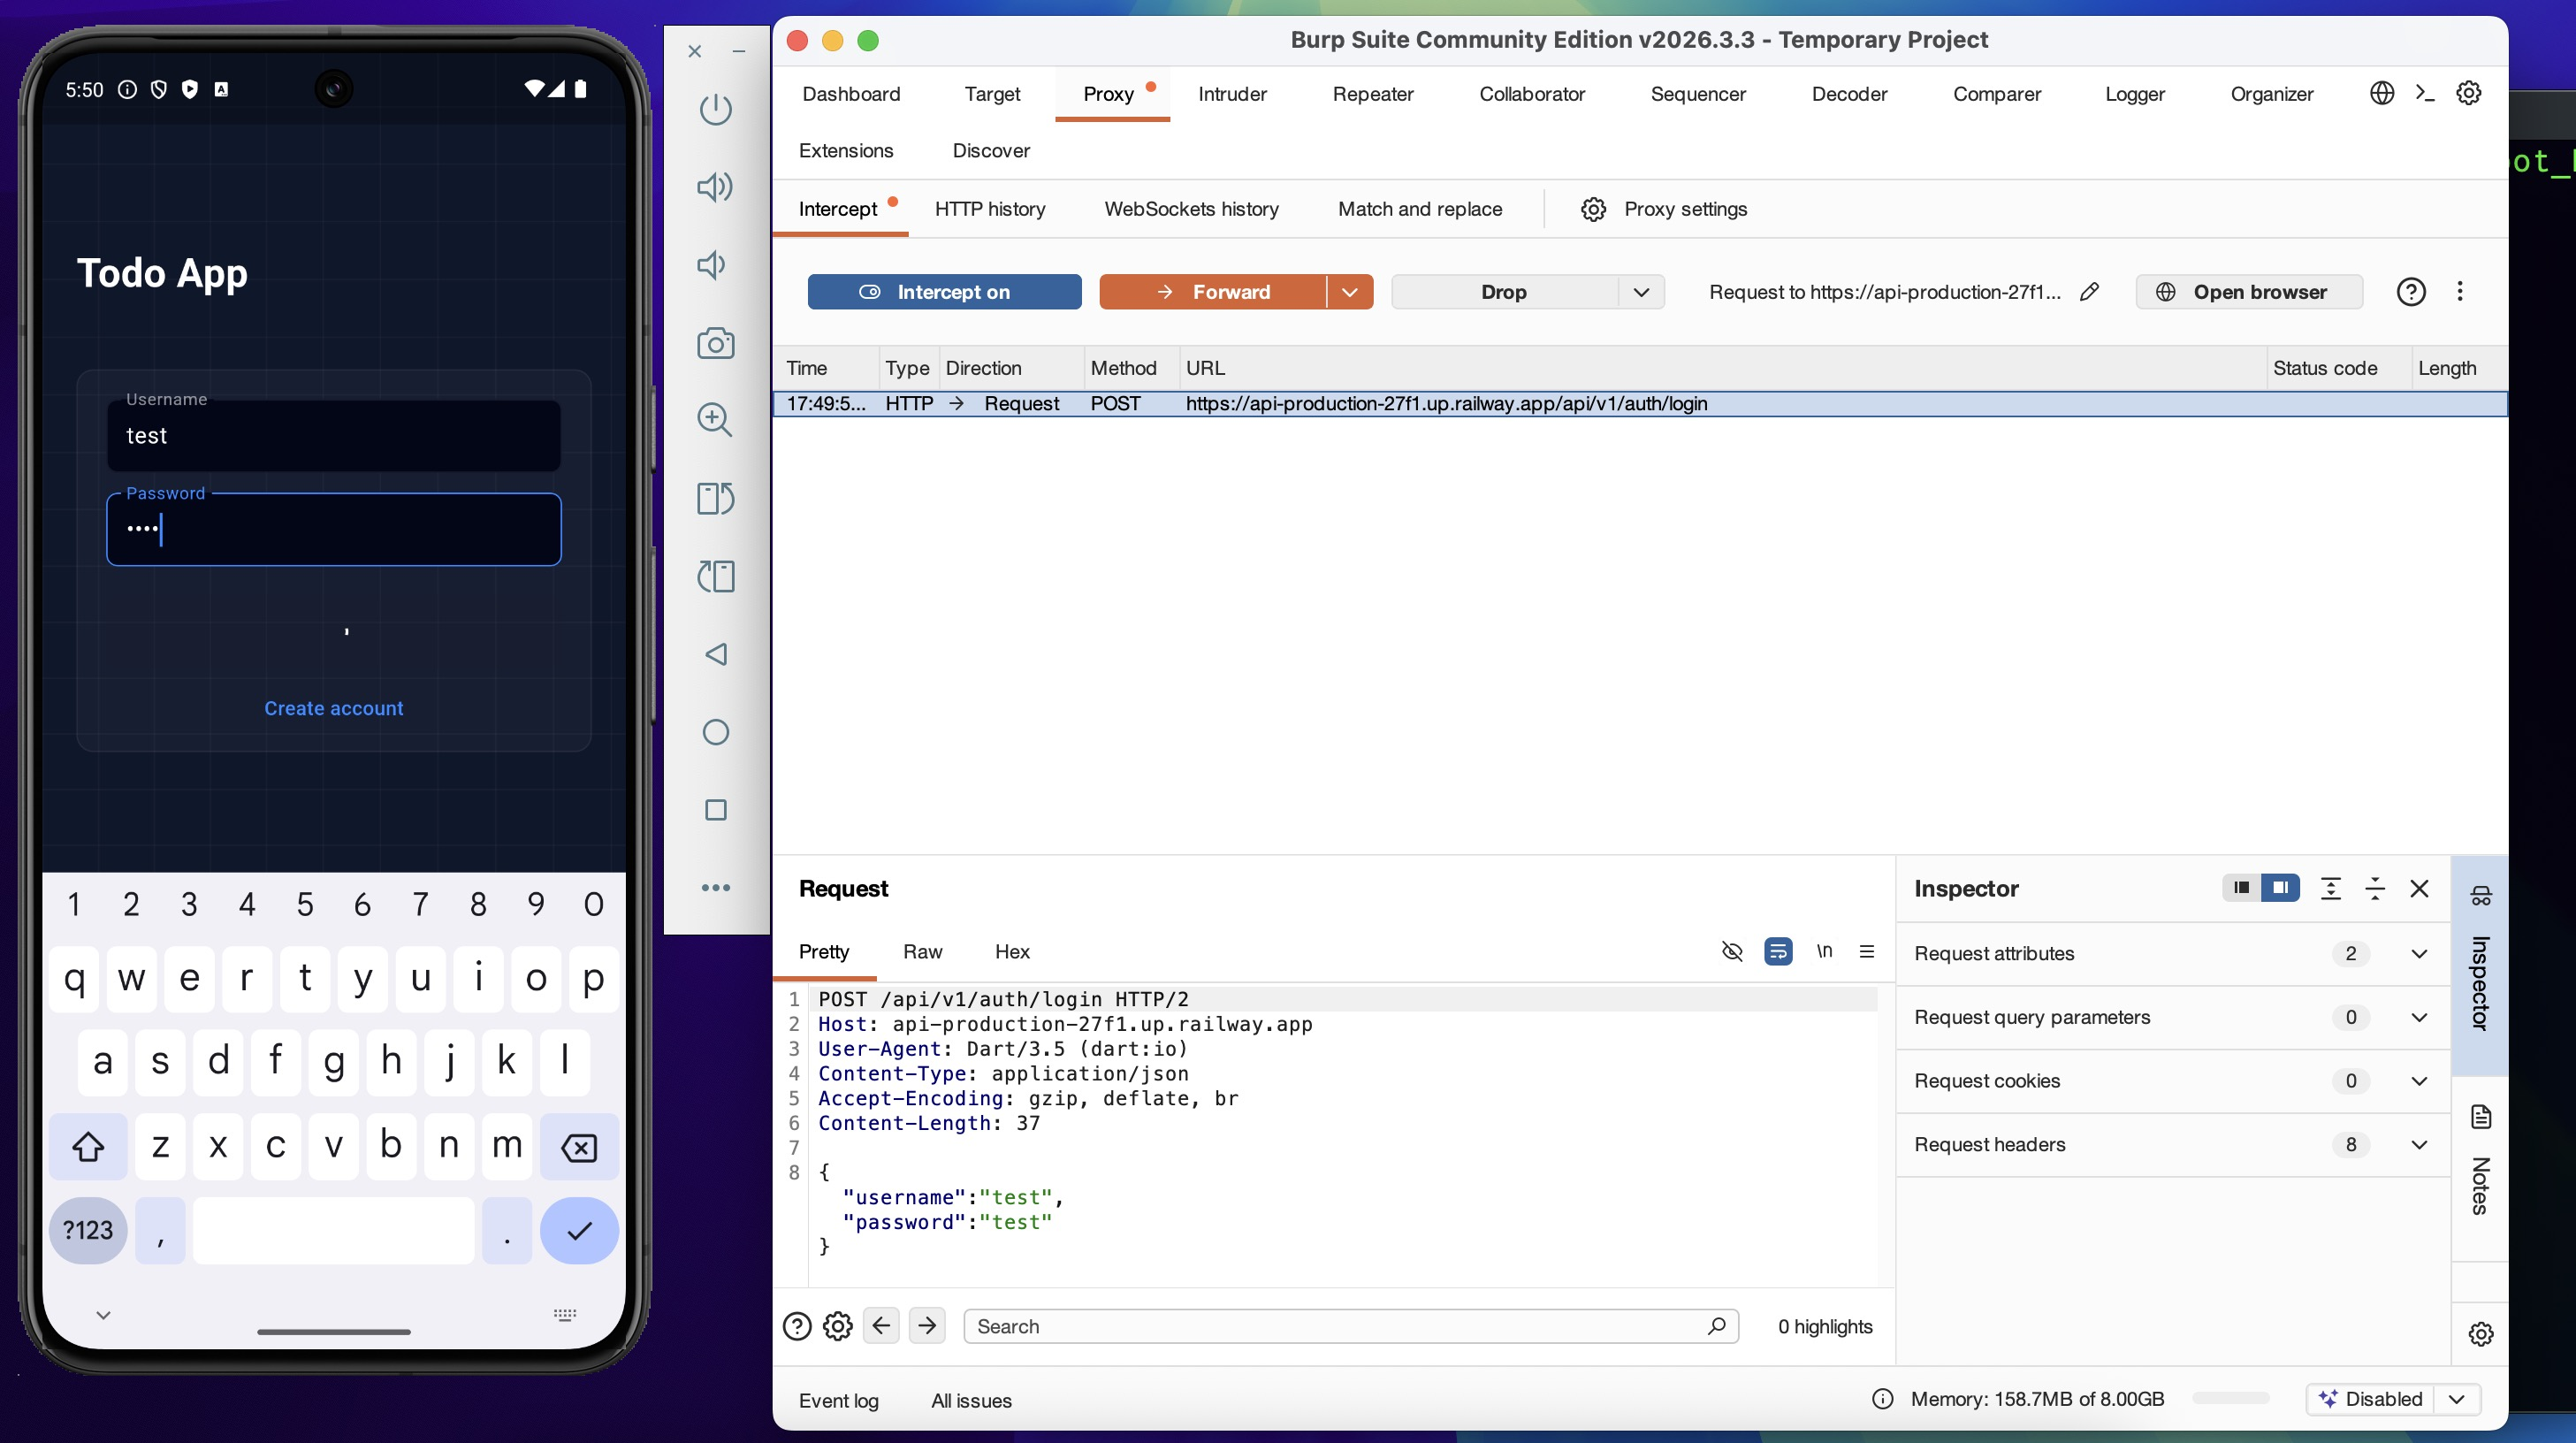Open Intercept more options kebab menu
Image resolution: width=2576 pixels, height=1443 pixels.
2460,291
